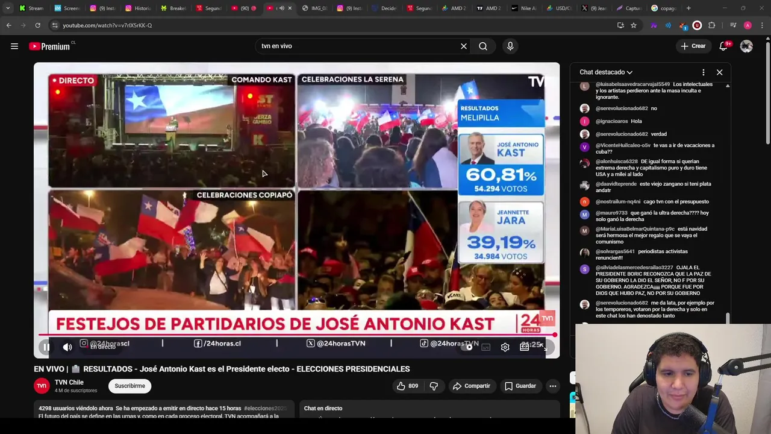This screenshot has height=434, width=771.
Task: Close the chat panel
Action: 719,72
